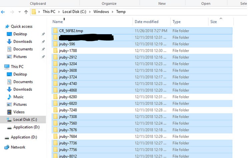Select Temp in the address breadcrumb
Image resolution: width=250 pixels, height=158 pixels.
(x=121, y=12)
